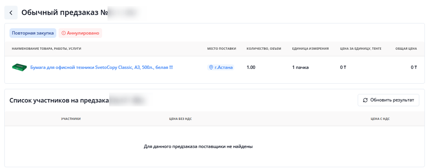
Task: Click the warning icon in the Аннулировано badge
Action: tap(63, 33)
